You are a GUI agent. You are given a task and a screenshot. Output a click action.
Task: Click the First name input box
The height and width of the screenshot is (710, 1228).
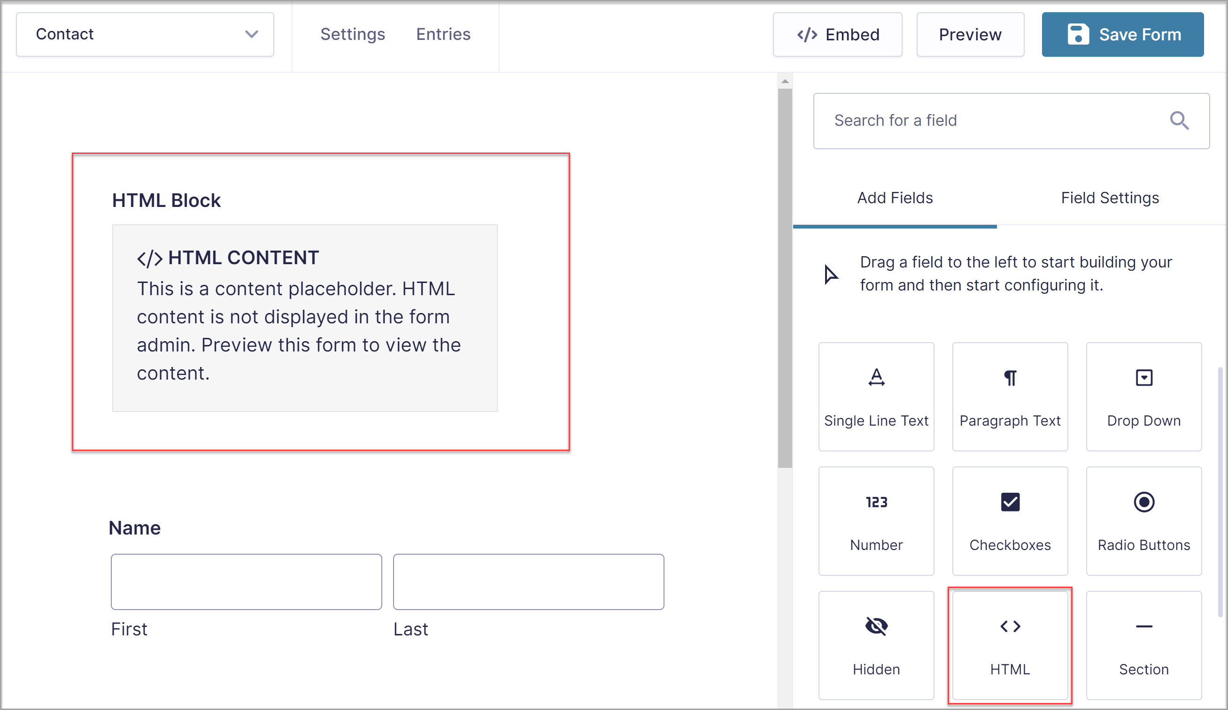(246, 582)
